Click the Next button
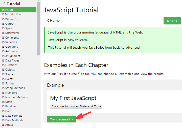The height and width of the screenshot is (128, 182). [172, 21]
